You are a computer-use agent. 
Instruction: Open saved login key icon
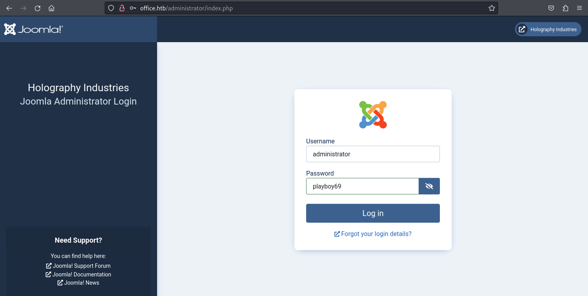133,8
